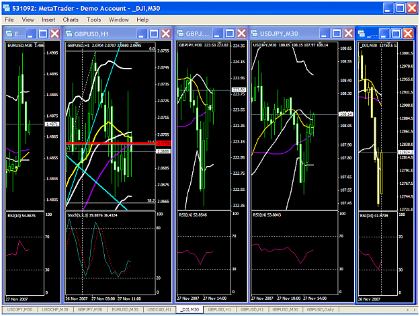Click the MetaTrader app icon in title bar
This screenshot has width=420, height=316.
click(7, 8)
